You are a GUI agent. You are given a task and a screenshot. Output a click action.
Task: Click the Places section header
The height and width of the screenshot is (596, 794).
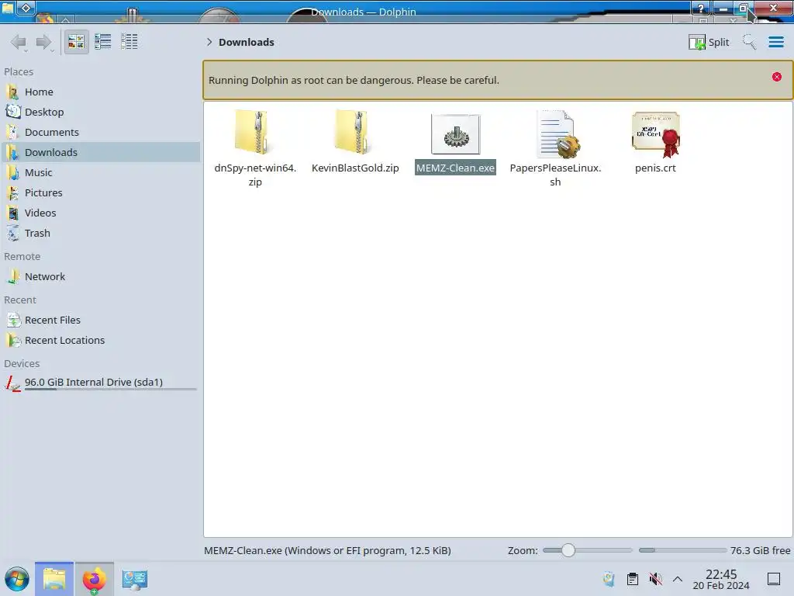tap(19, 72)
